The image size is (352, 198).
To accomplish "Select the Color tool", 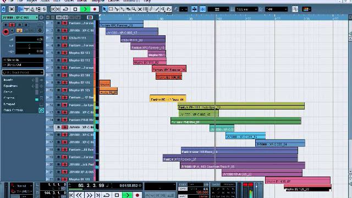I will coord(169,9).
